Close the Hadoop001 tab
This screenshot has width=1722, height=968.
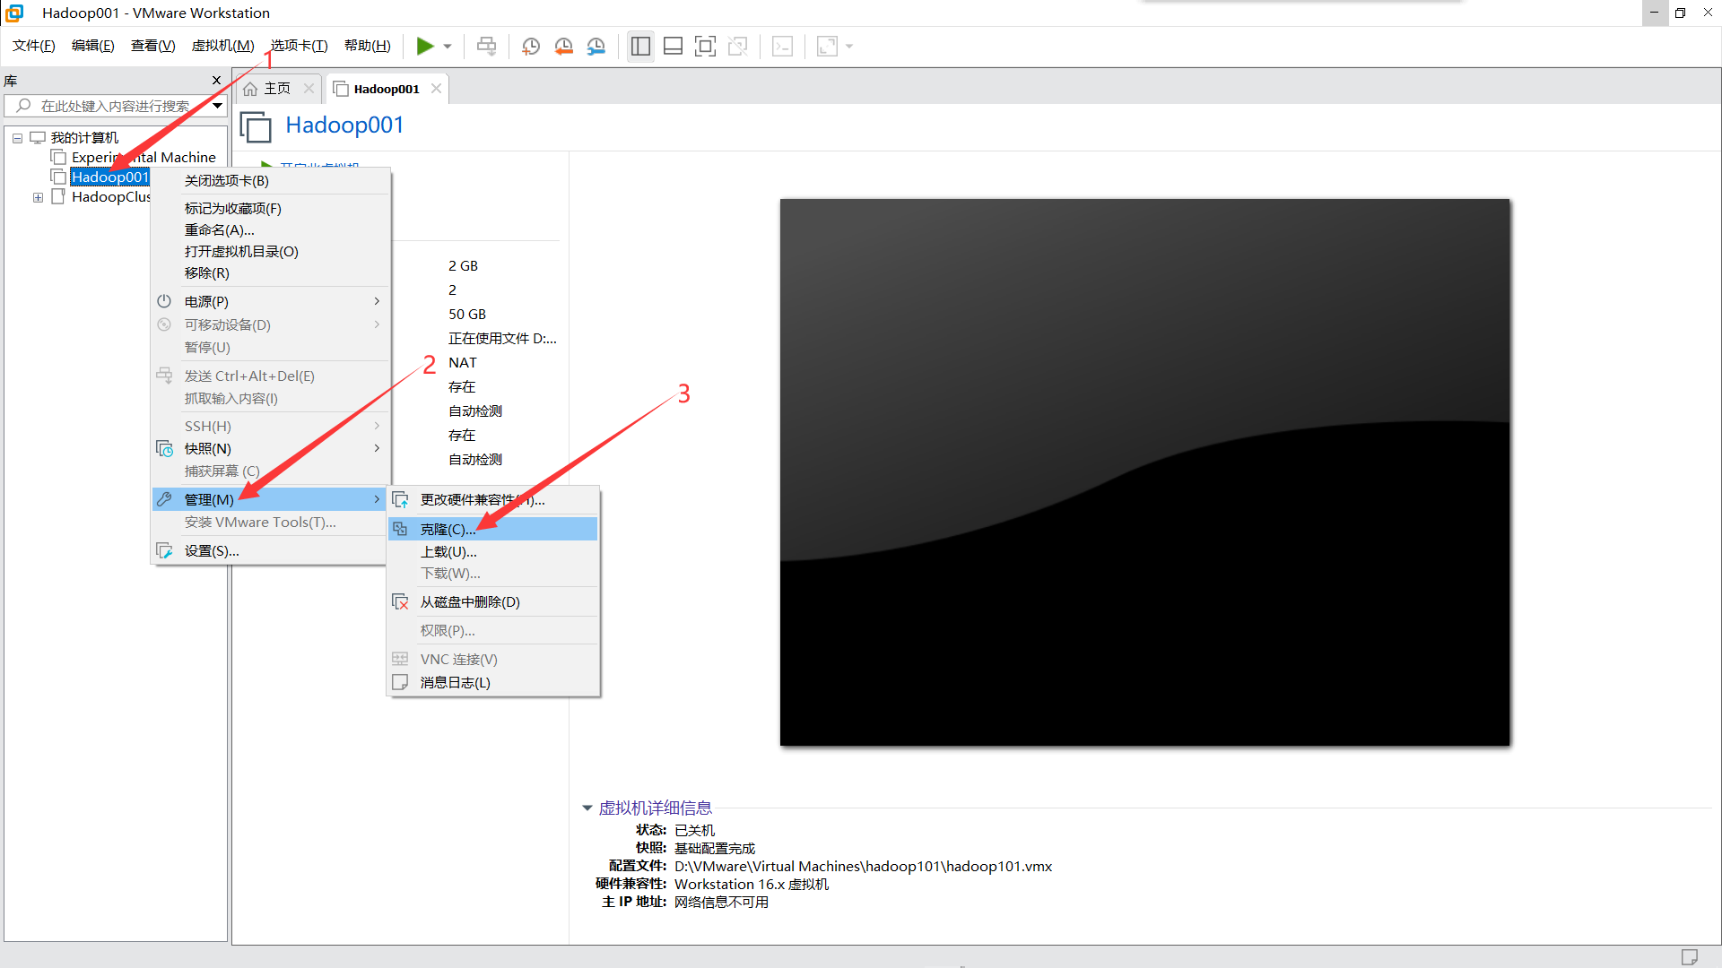pos(436,88)
